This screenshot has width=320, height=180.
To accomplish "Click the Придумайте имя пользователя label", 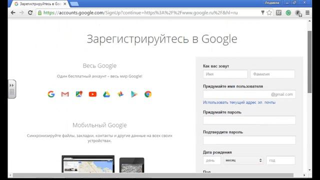I will pyautogui.click(x=233, y=86).
